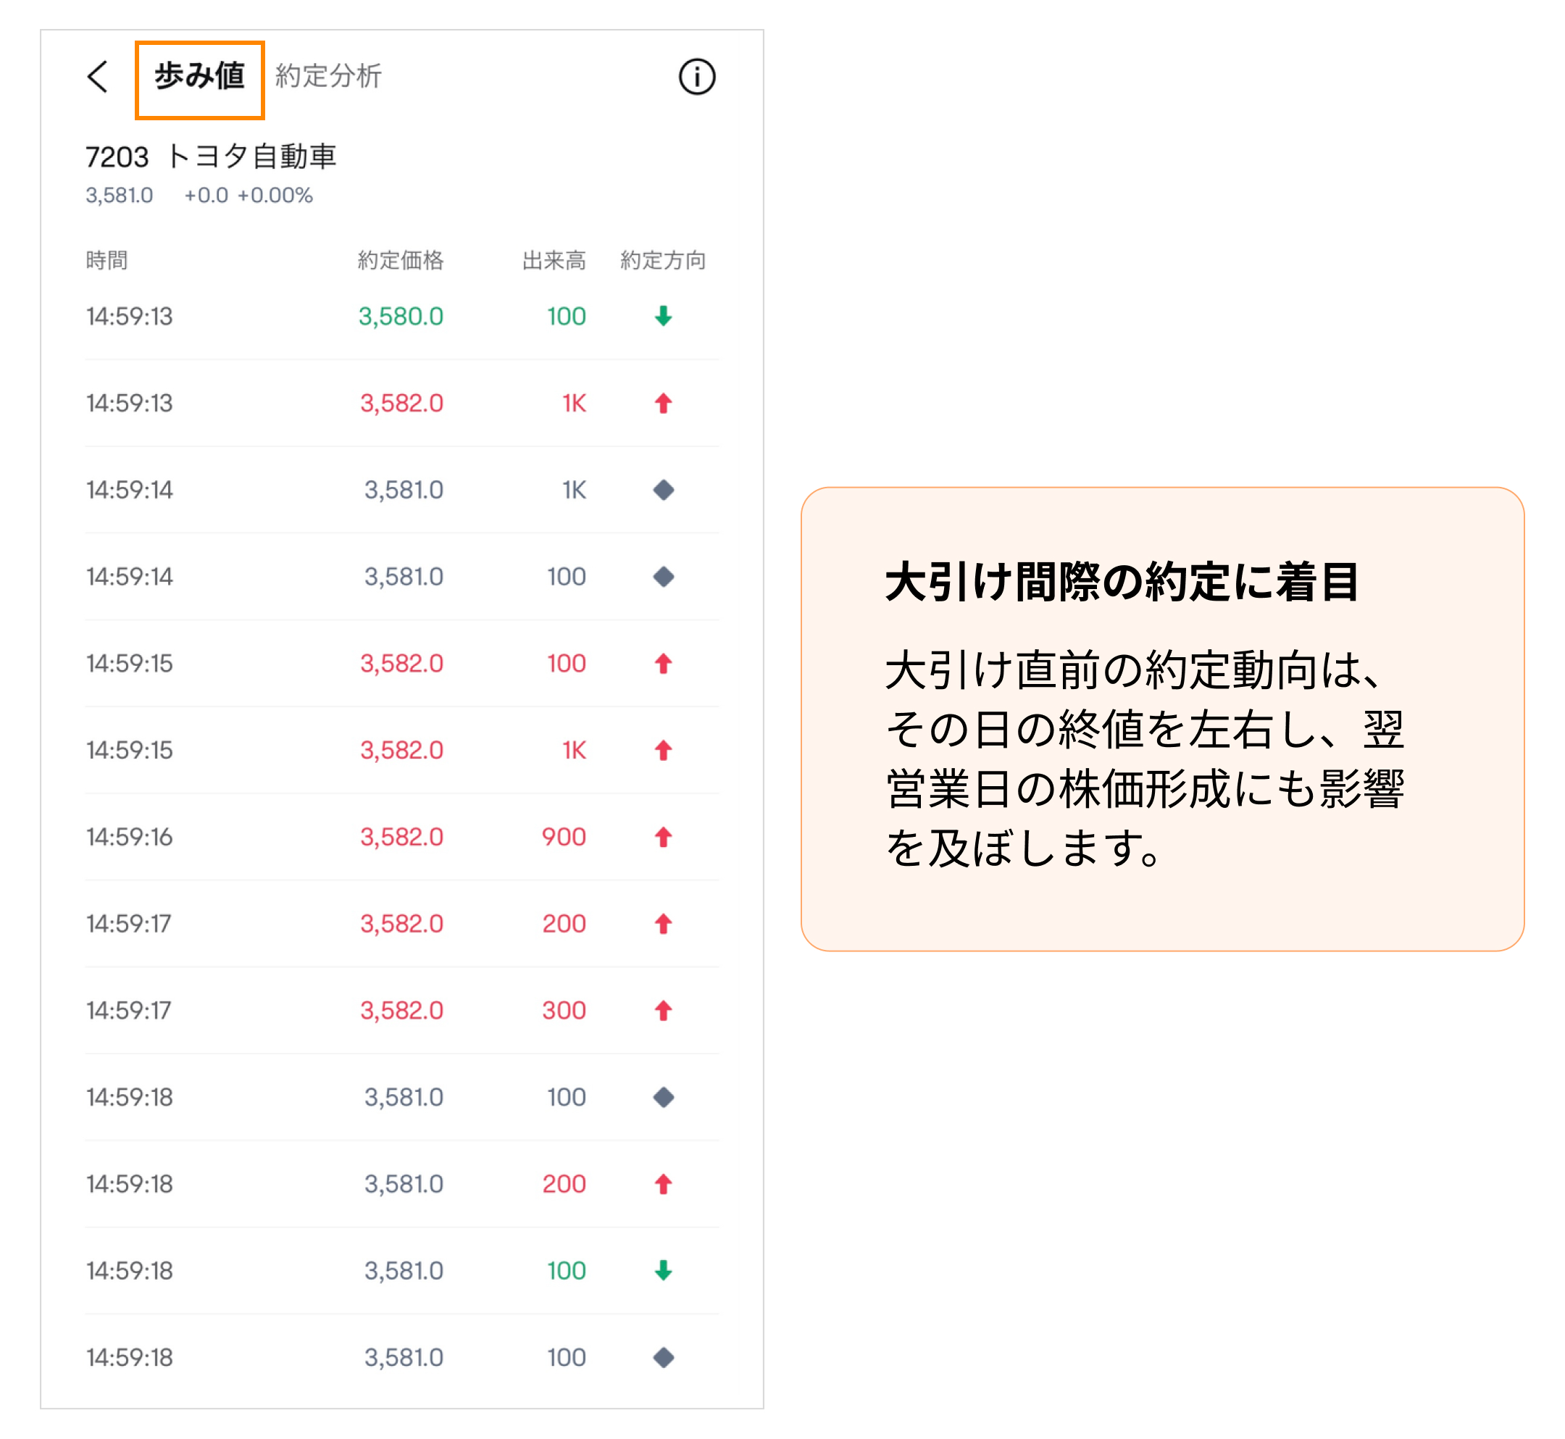Click the 出来高 column header

(x=554, y=260)
